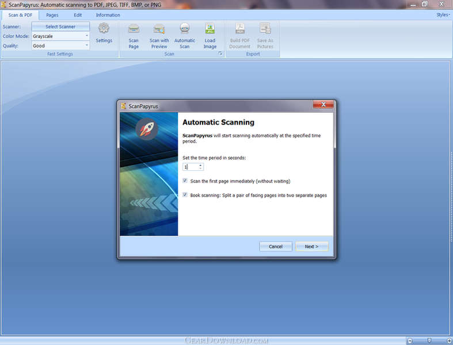Screen dimensions: 453x345
Task: Open the Quality Good dropdown
Action: (60, 45)
